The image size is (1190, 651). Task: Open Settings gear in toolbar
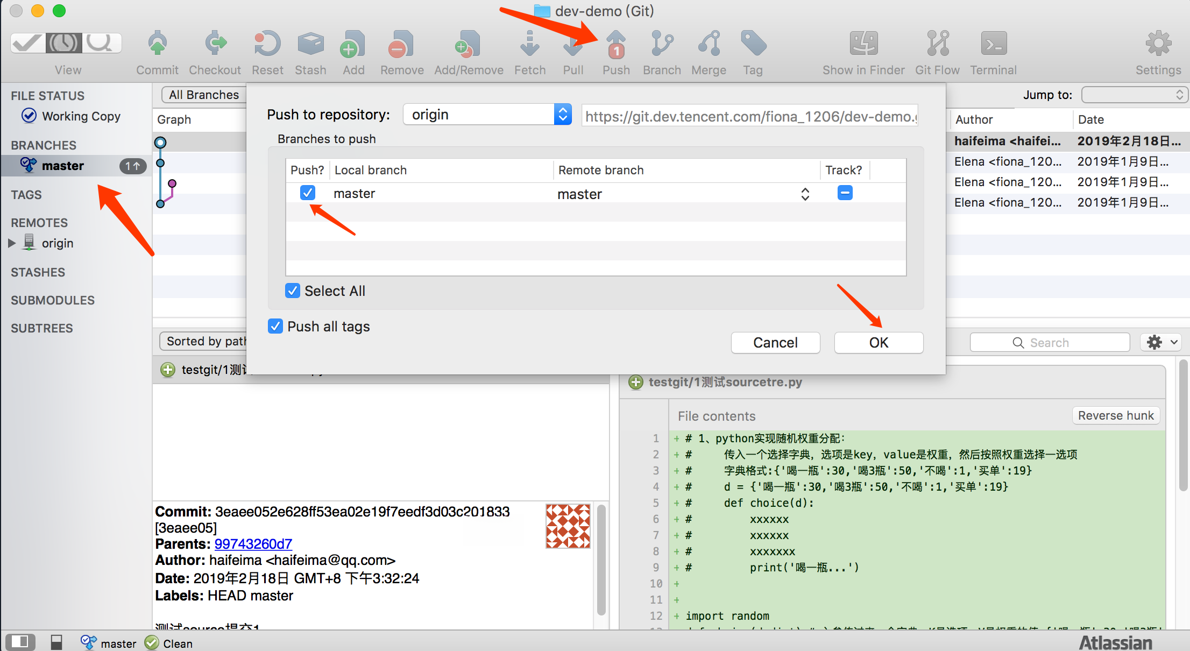(1158, 53)
